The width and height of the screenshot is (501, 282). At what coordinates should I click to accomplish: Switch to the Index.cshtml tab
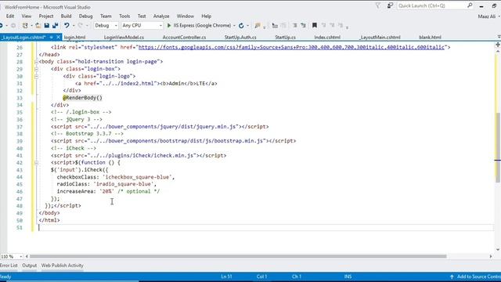click(x=327, y=38)
